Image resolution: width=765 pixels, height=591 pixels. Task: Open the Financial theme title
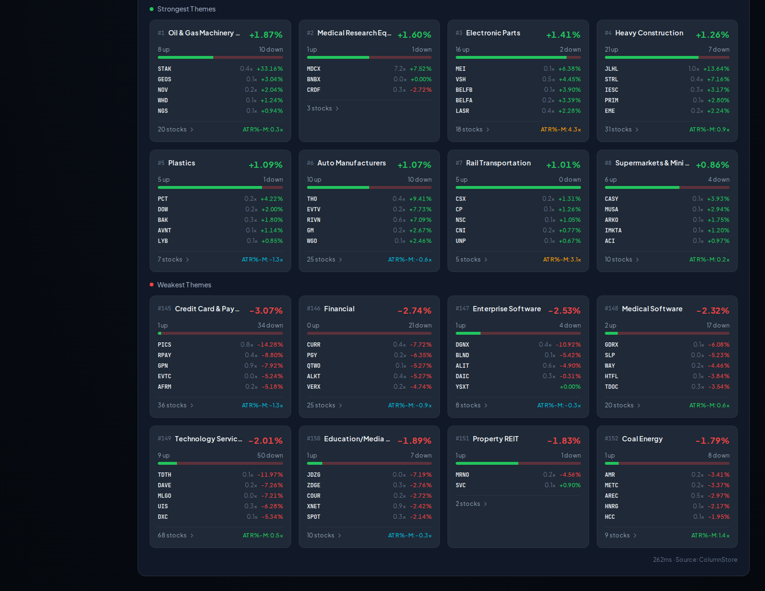tap(339, 309)
